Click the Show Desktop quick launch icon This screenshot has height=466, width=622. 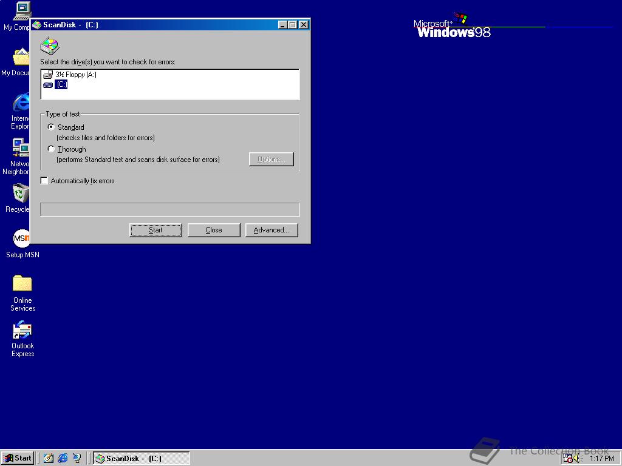(x=49, y=458)
